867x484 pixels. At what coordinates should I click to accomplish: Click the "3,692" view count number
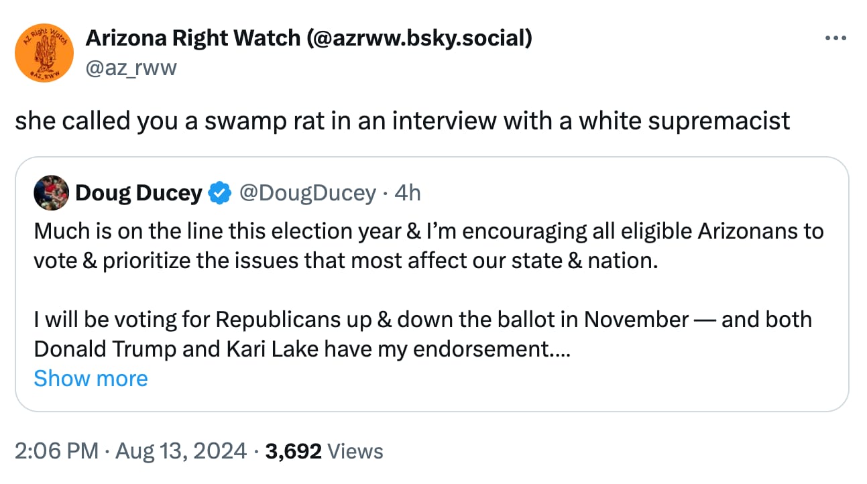pyautogui.click(x=293, y=451)
